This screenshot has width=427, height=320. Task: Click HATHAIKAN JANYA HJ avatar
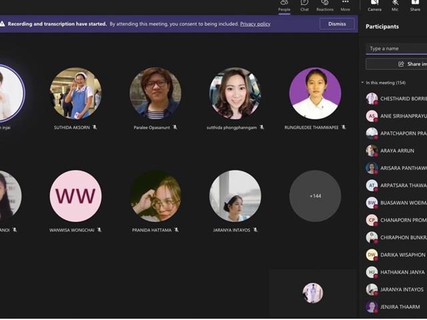pyautogui.click(x=372, y=272)
